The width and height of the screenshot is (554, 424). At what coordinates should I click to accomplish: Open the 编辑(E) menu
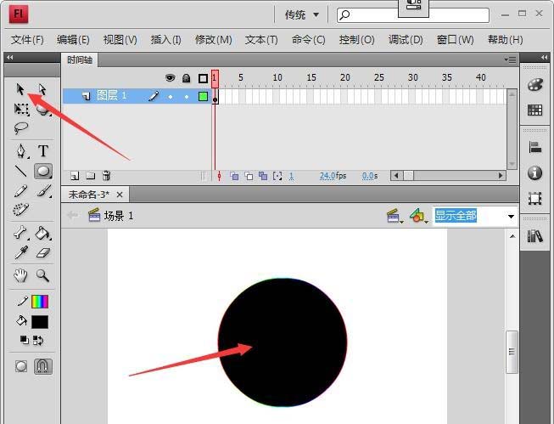[73, 40]
